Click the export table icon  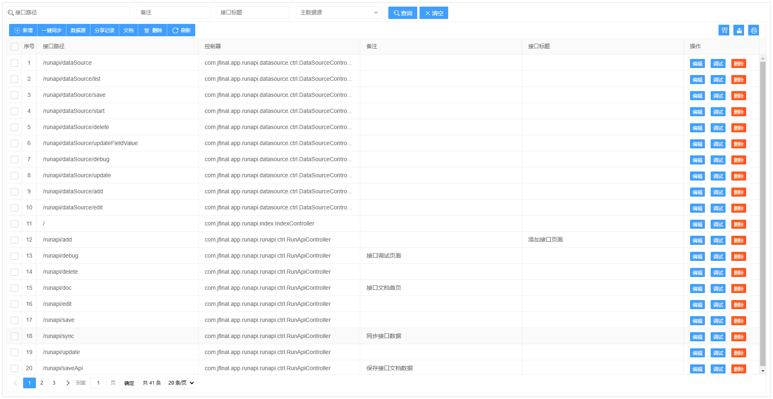pos(739,30)
